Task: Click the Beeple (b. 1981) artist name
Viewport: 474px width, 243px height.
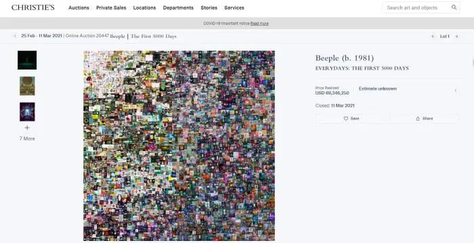Action: tap(345, 58)
